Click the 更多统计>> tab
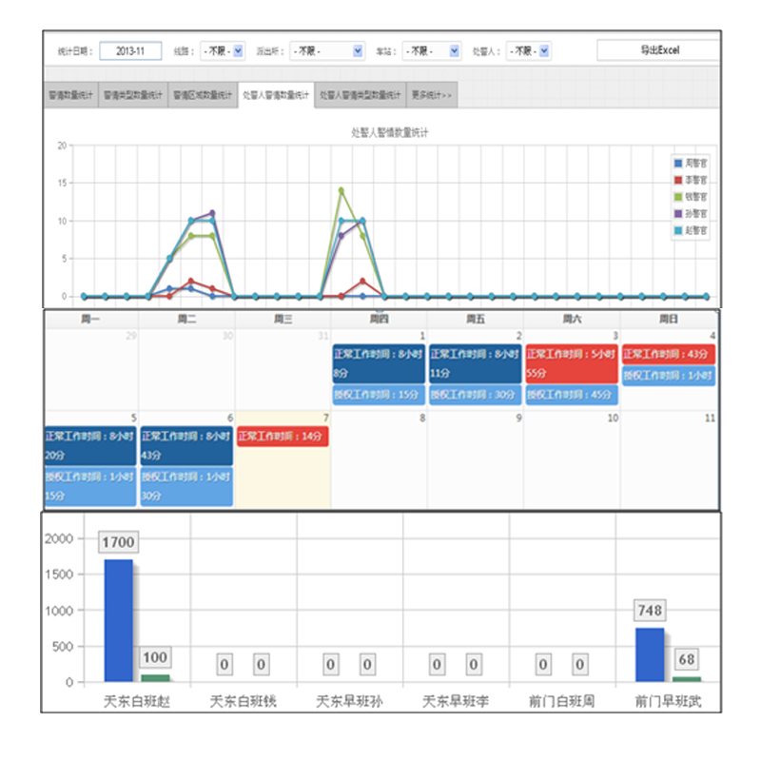Screen dimensions: 761x761 coord(433,95)
